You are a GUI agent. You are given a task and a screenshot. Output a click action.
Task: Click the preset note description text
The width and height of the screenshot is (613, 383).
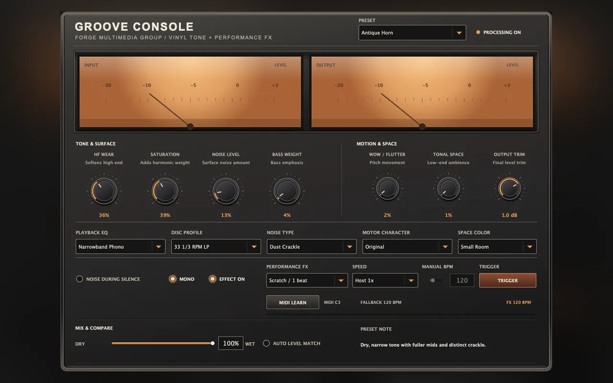tap(423, 345)
